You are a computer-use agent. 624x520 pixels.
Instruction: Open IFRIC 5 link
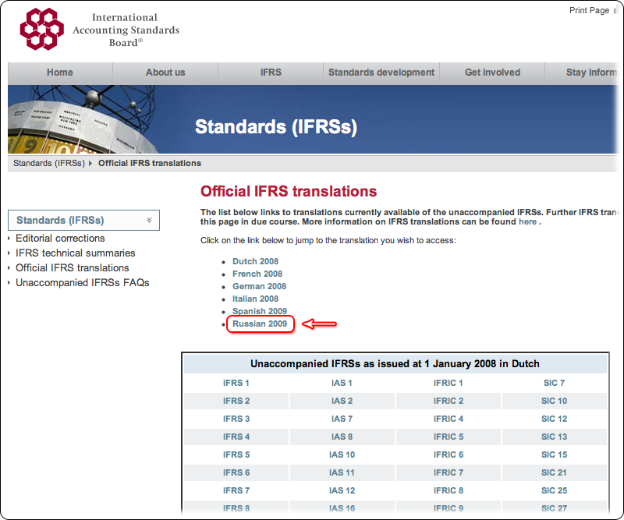(448, 437)
